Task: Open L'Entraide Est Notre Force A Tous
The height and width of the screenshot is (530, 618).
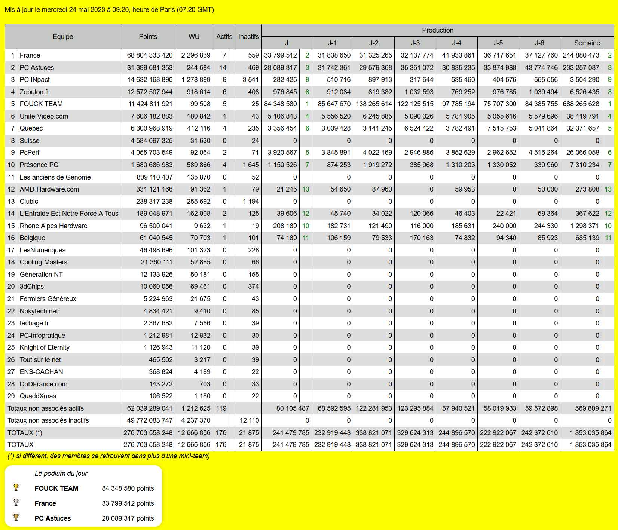Action: [x=69, y=214]
